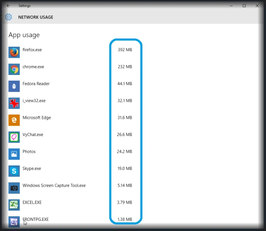Select the firefox.exe label
The width and height of the screenshot is (266, 231).
point(32,50)
